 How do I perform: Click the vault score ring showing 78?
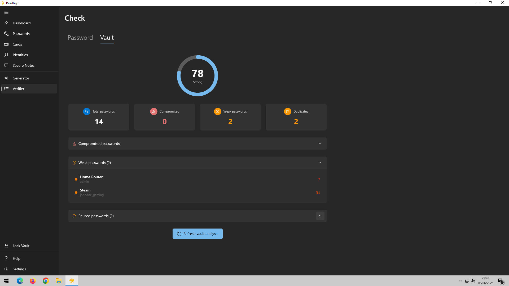(198, 76)
